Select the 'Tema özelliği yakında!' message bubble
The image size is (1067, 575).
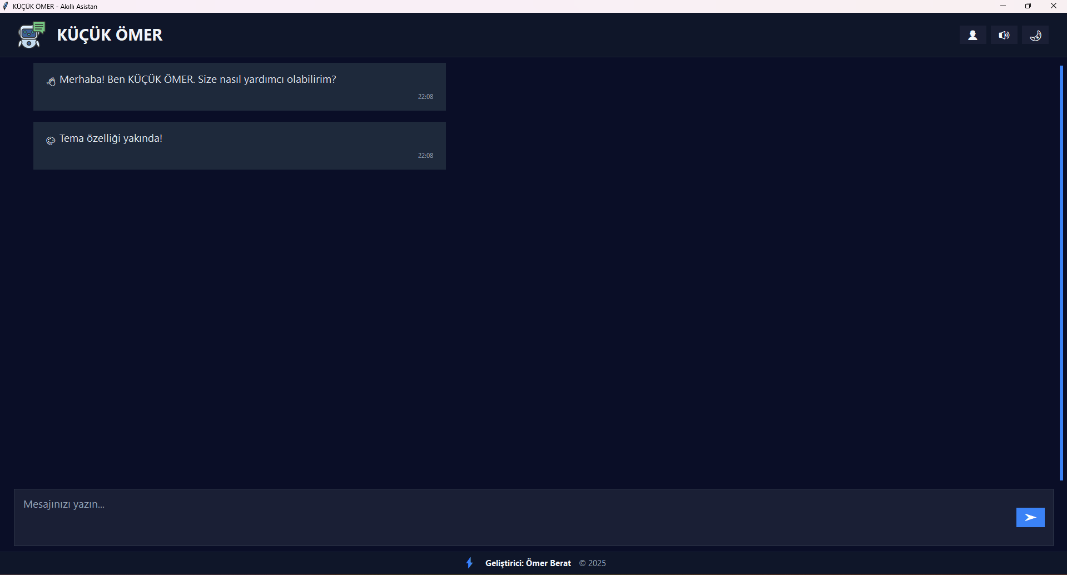(x=239, y=146)
